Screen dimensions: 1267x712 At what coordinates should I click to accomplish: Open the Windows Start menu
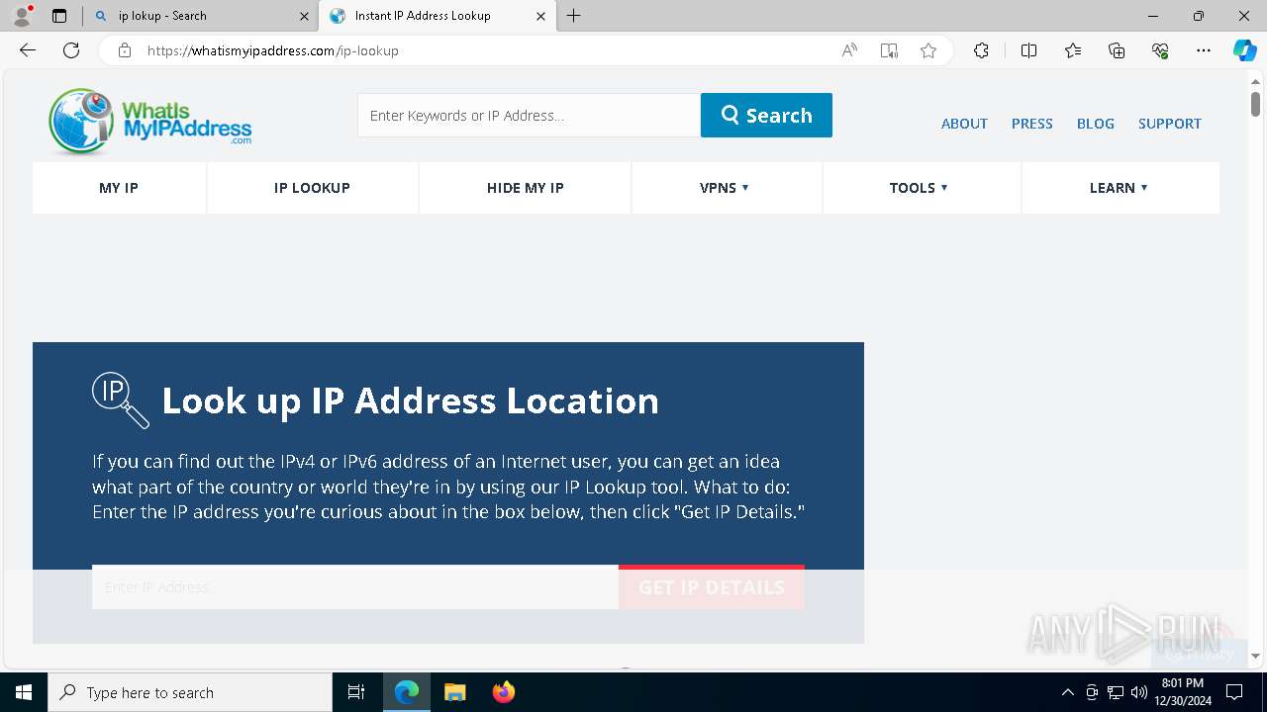point(24,692)
